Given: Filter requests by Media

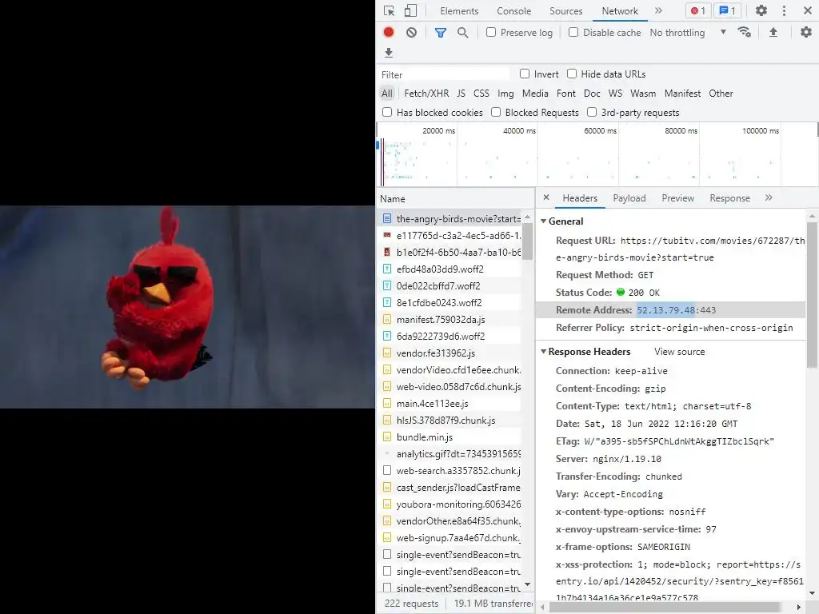Looking at the screenshot, I should [535, 94].
